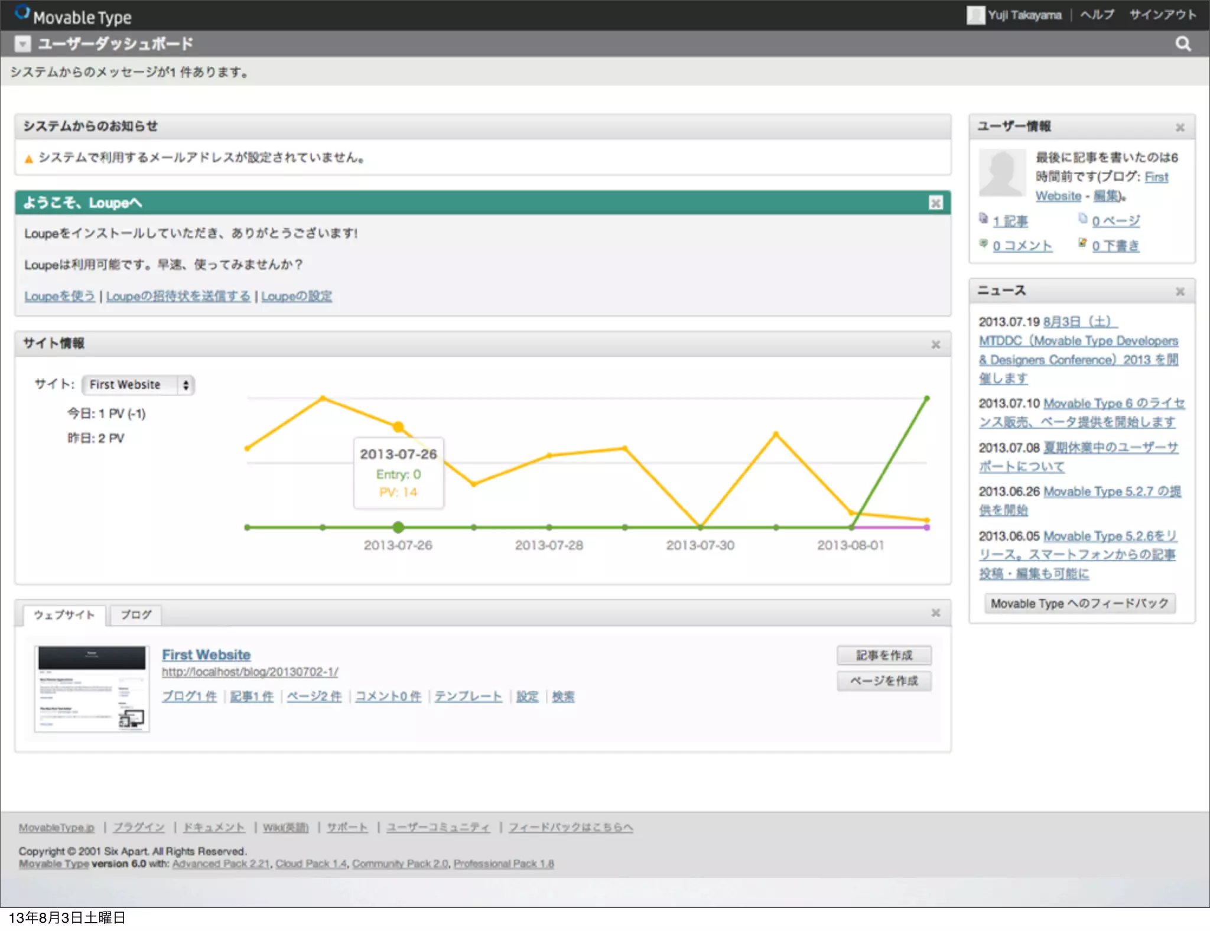Close the Loupe welcome panel
This screenshot has width=1210, height=931.
point(935,203)
